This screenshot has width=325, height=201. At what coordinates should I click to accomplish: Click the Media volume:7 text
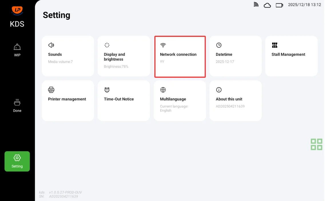pyautogui.click(x=60, y=61)
